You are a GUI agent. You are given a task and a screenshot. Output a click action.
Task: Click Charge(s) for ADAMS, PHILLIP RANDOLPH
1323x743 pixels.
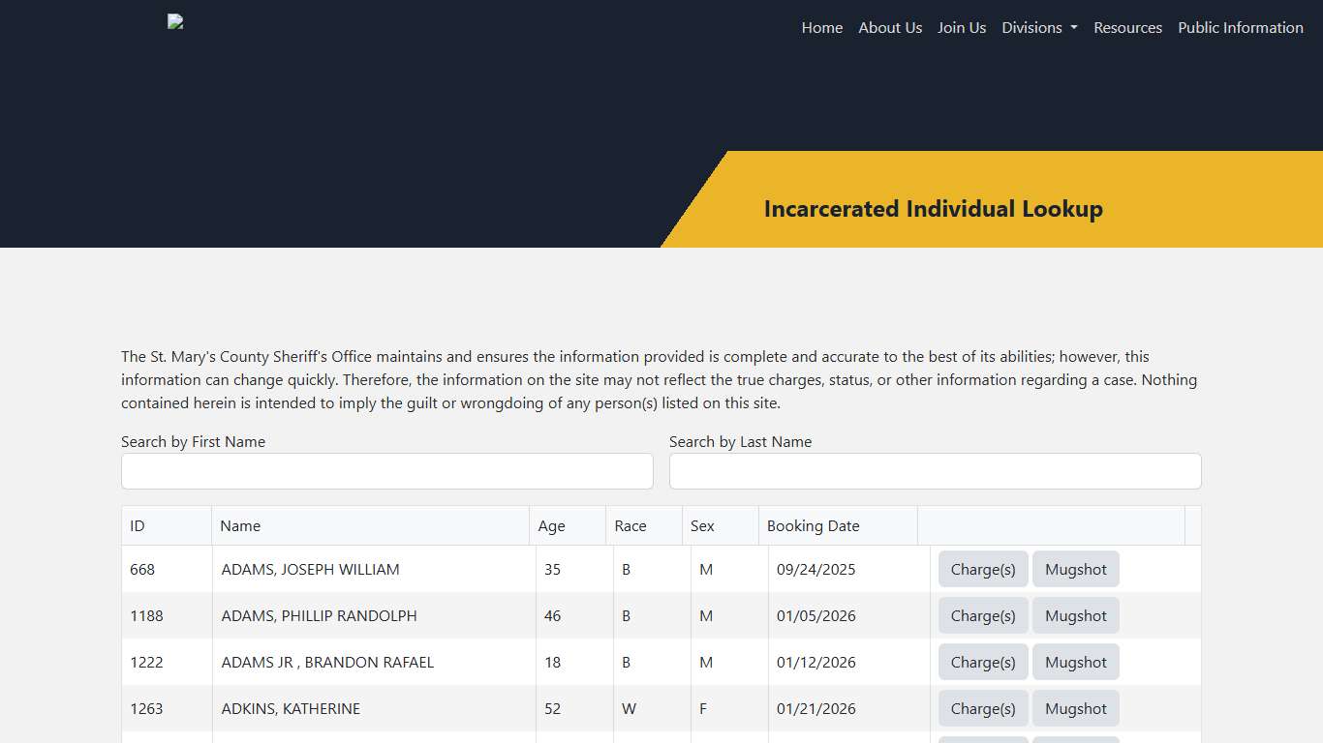coord(982,615)
